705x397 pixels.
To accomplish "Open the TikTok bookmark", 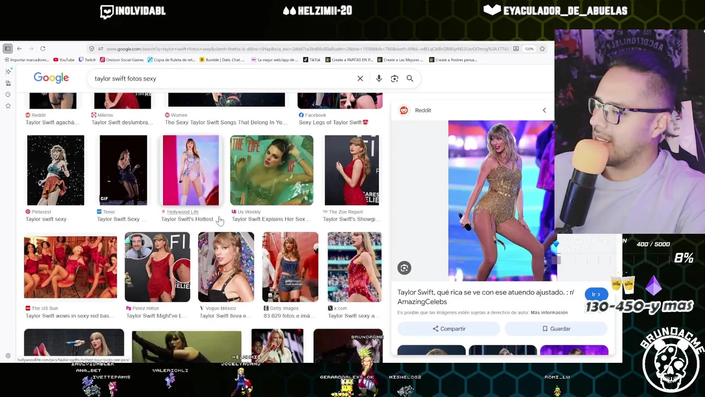I will point(312,60).
